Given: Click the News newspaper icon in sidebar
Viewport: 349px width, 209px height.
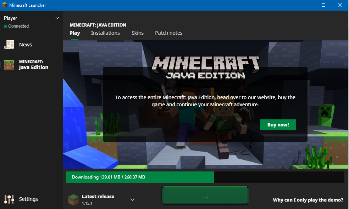Looking at the screenshot, I should click(x=9, y=45).
